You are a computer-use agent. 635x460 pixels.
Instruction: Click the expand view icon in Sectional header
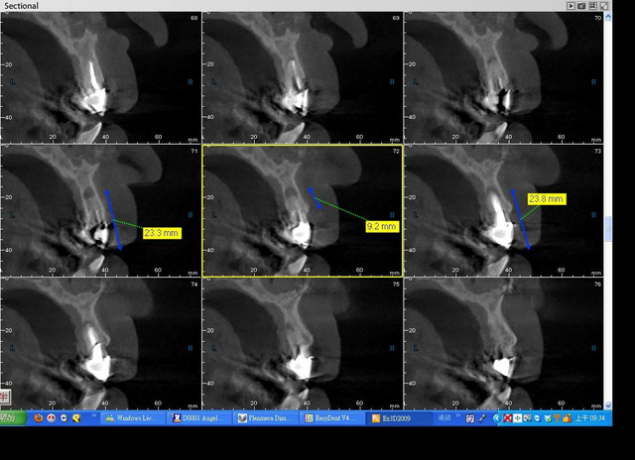click(604, 6)
